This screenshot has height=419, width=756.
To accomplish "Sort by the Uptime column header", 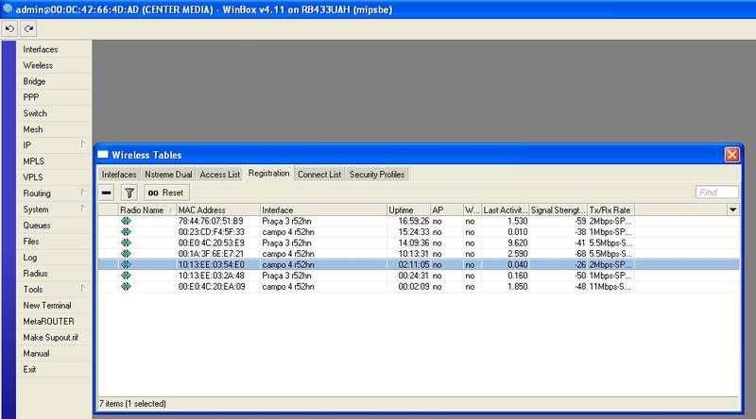I will 408,210.
